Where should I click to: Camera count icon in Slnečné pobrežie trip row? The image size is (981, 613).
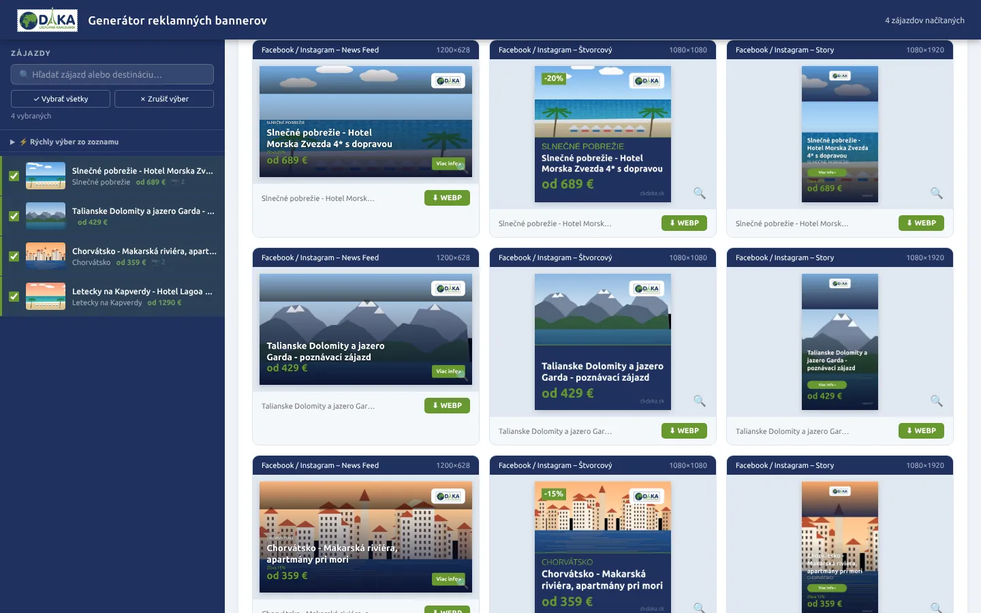coord(177,183)
